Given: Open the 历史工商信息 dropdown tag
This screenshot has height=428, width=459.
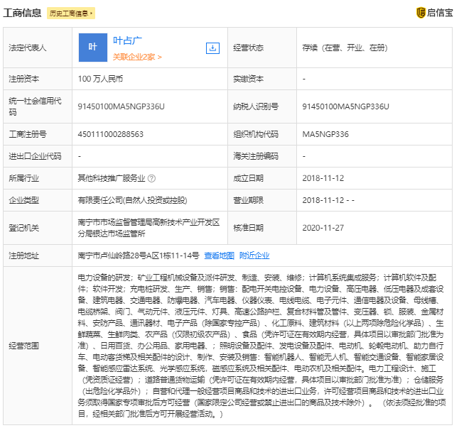Looking at the screenshot, I should coord(71,13).
